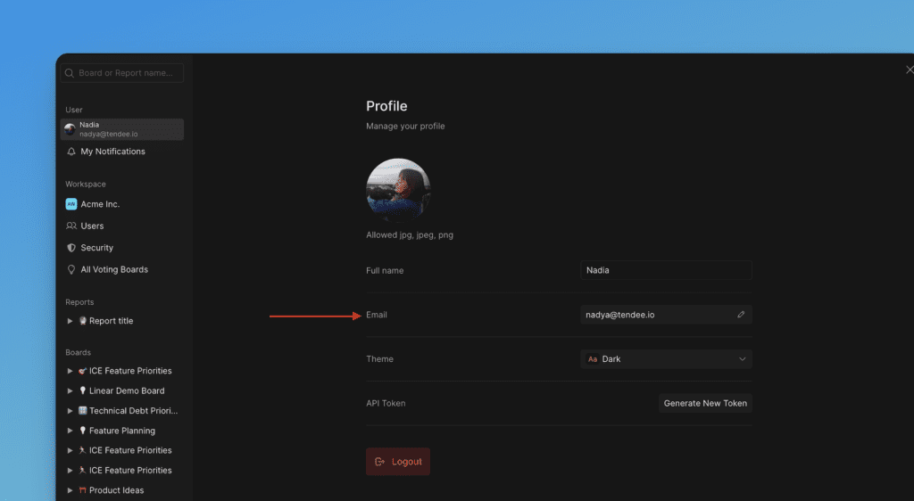
Task: Expand the Product Ideas board
Action: click(x=71, y=490)
